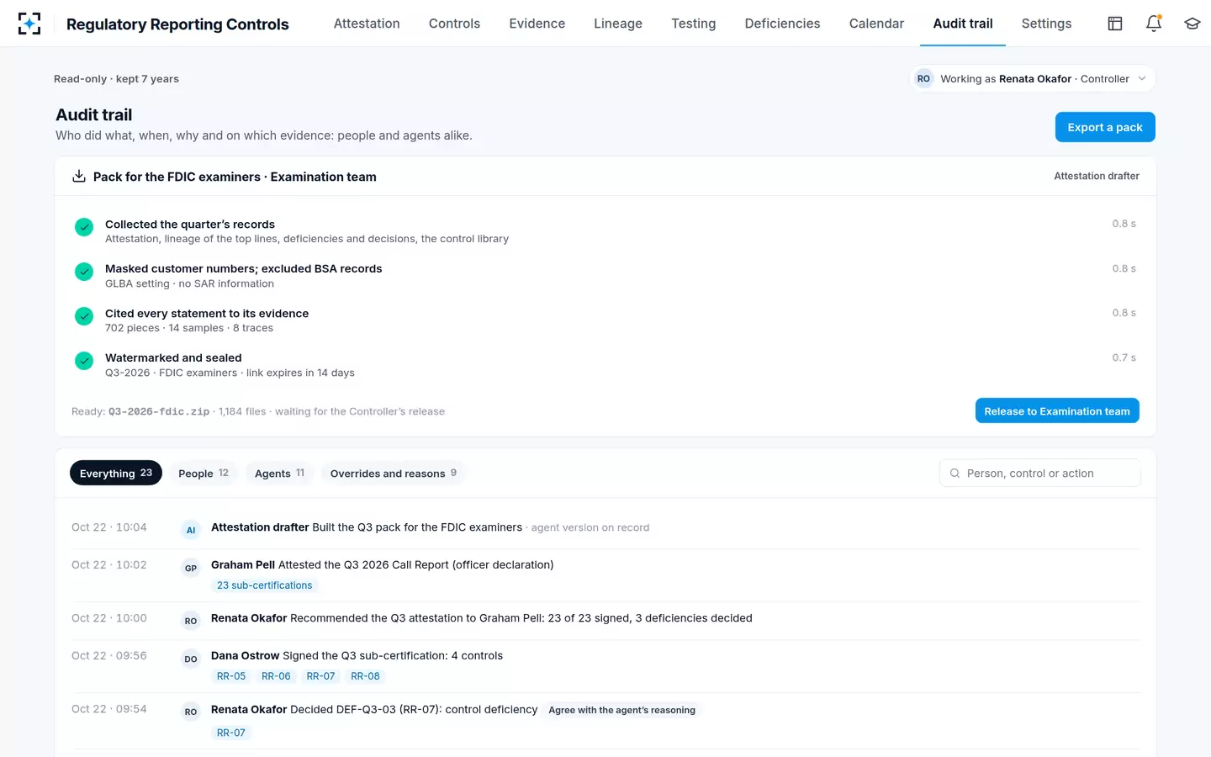
Task: Click the Export a pack button
Action: click(1105, 127)
